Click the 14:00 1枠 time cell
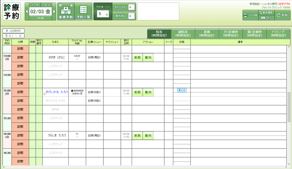 [x=7, y=62]
